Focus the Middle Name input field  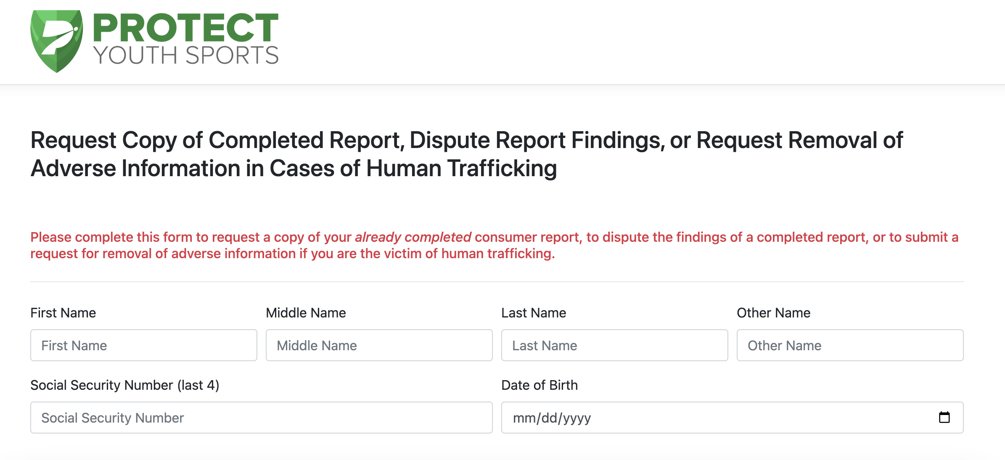[379, 345]
